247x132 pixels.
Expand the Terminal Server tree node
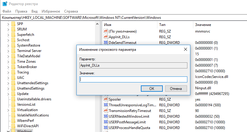(x=8, y=51)
